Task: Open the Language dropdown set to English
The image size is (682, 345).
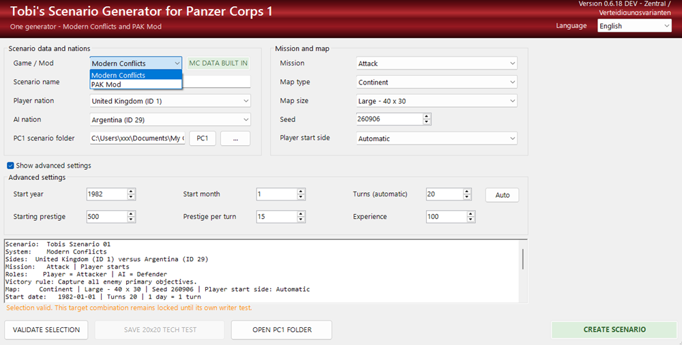Action: pyautogui.click(x=634, y=26)
